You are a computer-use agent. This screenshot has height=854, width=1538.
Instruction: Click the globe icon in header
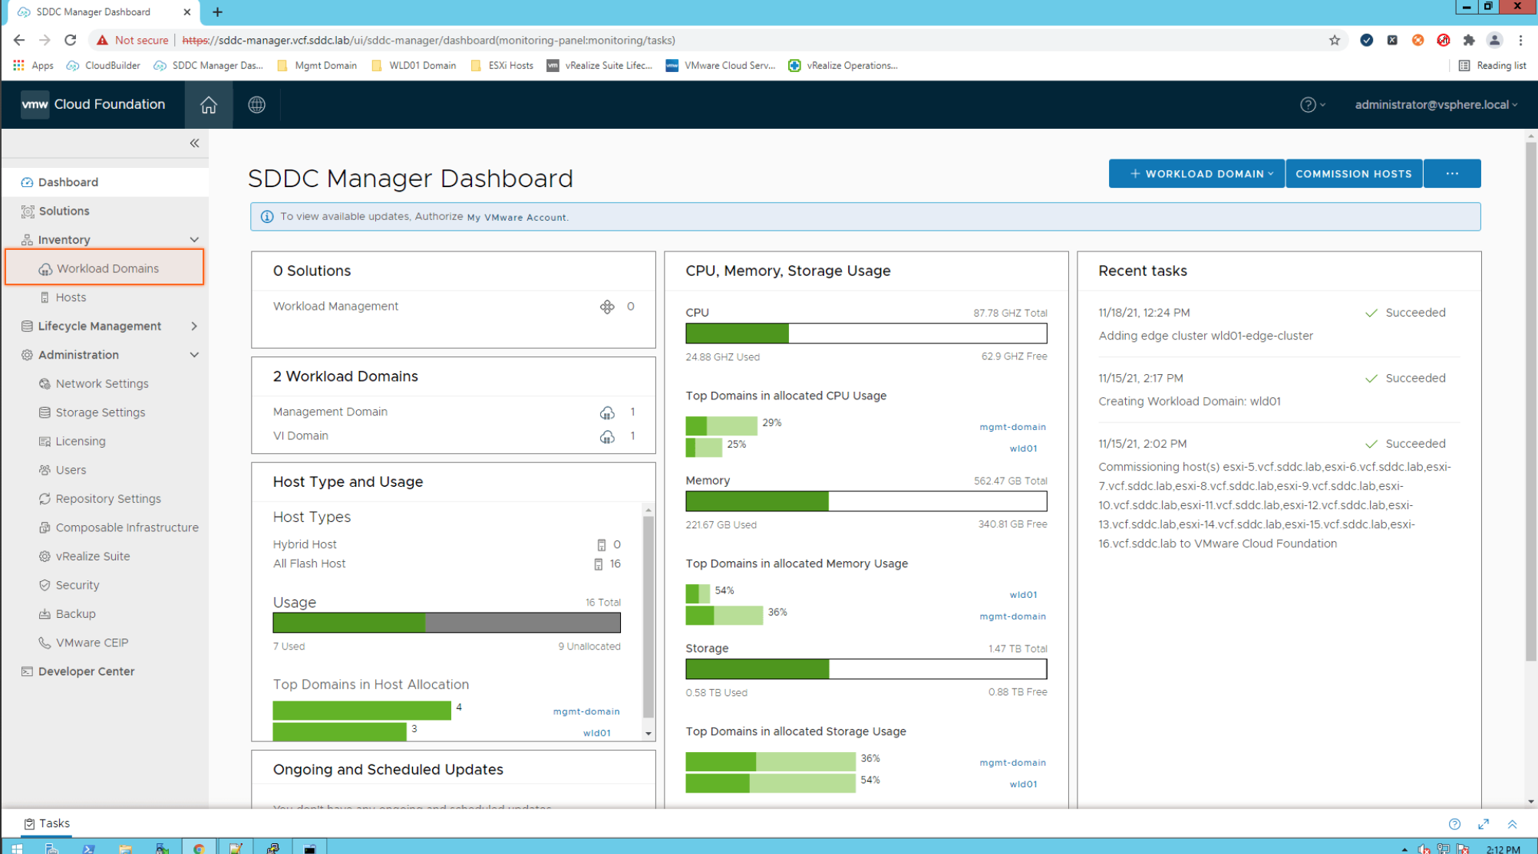[256, 105]
